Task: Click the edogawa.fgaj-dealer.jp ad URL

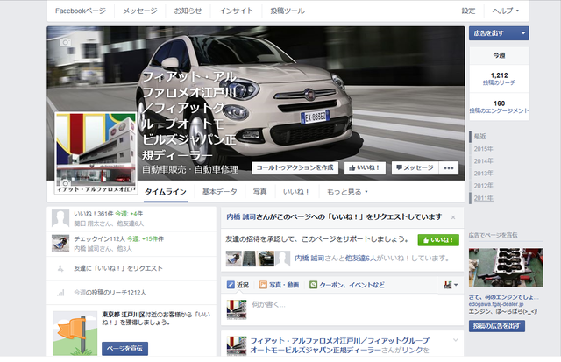Action: pos(496,304)
